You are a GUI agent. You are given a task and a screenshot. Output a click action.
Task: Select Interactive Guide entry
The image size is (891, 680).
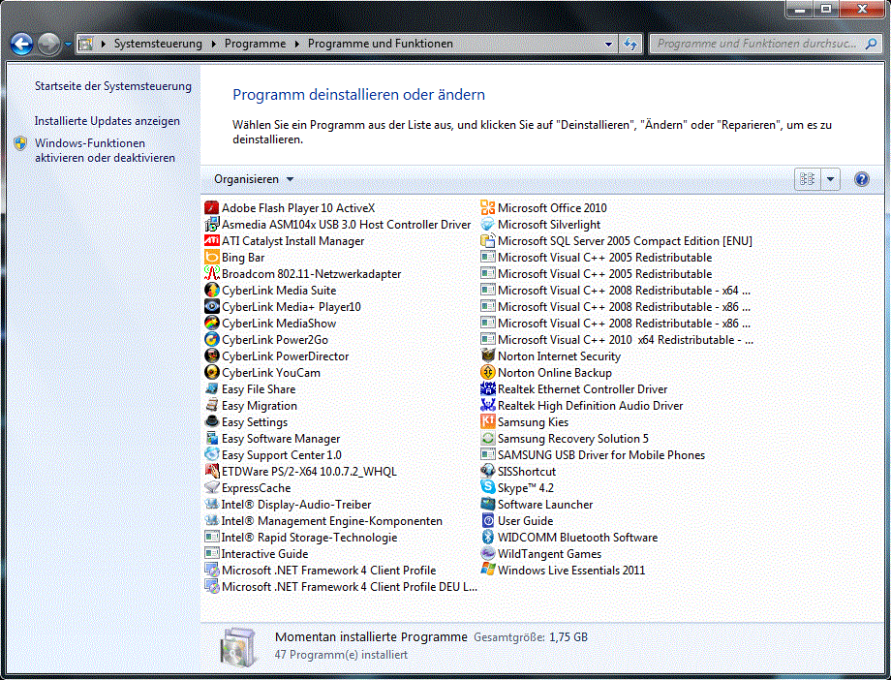click(257, 554)
